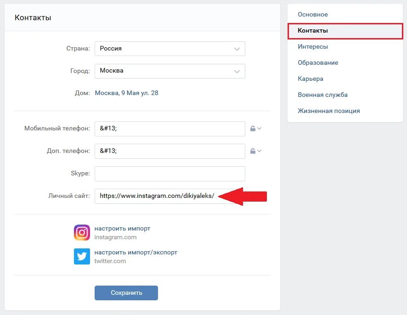Click the home address link Москва, 9 Мая

[x=126, y=93]
